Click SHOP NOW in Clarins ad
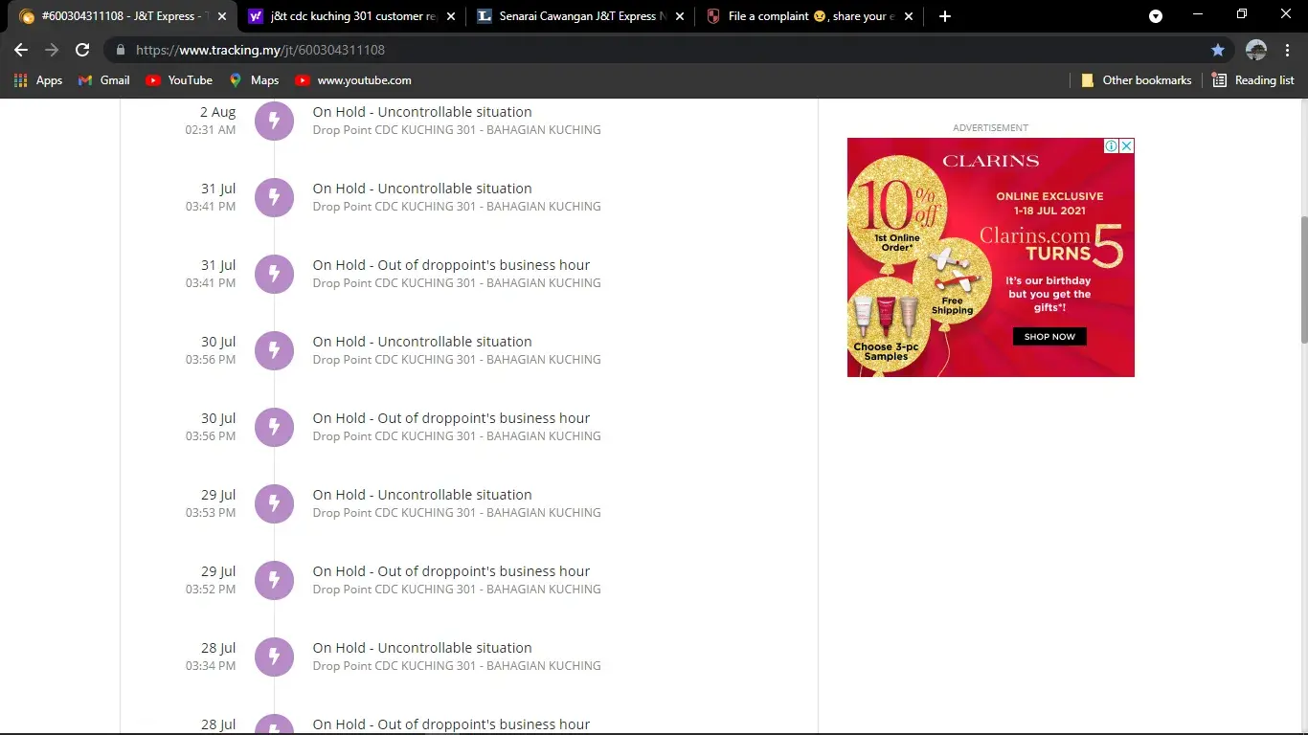 coord(1049,337)
